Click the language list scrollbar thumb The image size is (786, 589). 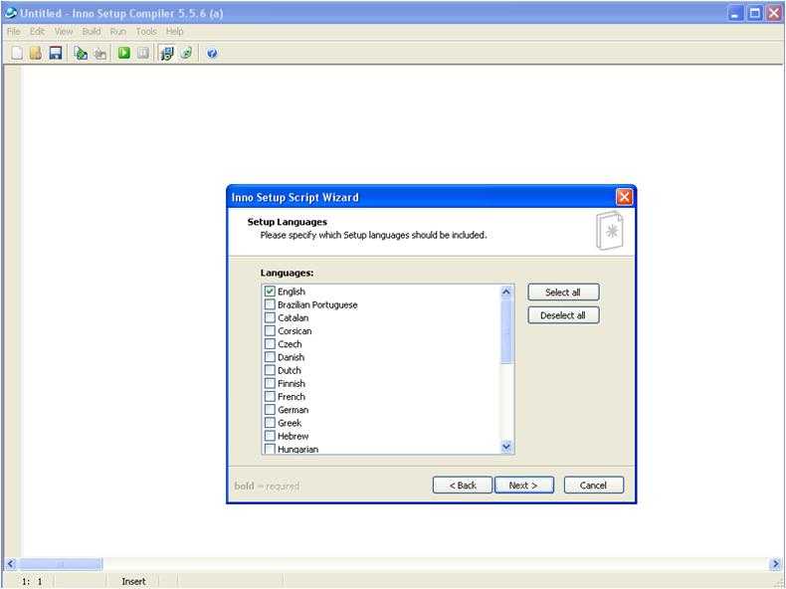point(506,332)
